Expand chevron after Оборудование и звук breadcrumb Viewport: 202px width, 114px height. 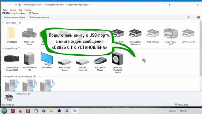[x=65, y=5]
